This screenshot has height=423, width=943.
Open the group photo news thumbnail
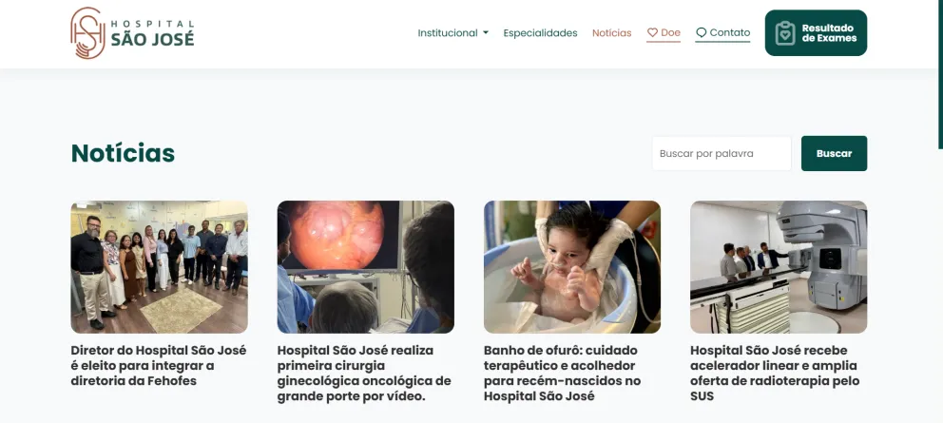pyautogui.click(x=160, y=267)
